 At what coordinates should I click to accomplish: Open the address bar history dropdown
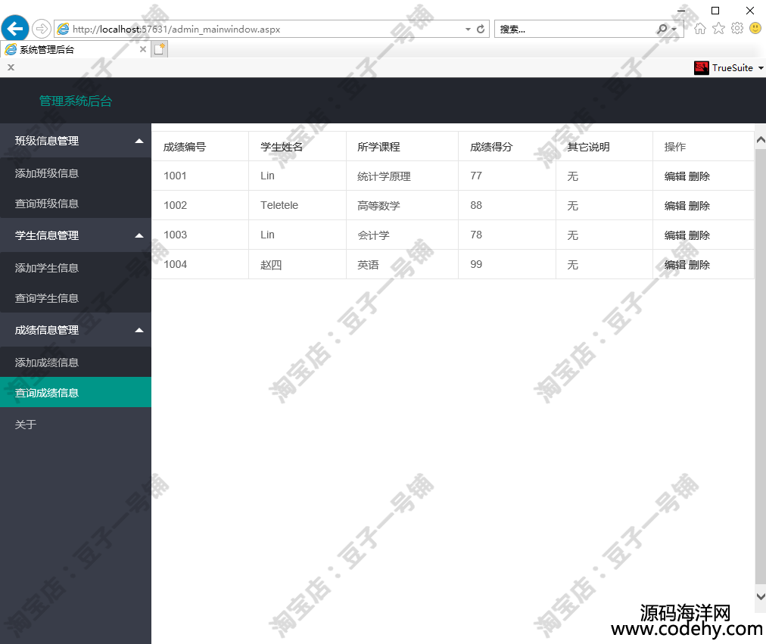tap(468, 30)
